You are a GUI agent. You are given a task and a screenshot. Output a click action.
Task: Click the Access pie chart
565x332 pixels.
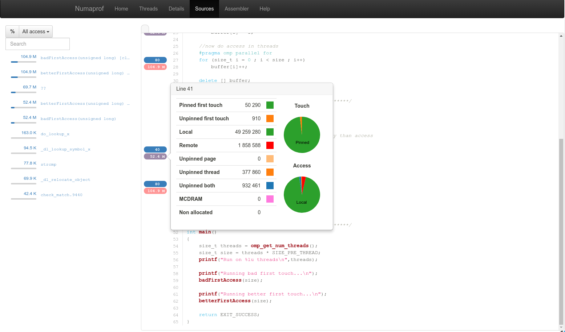(302, 195)
